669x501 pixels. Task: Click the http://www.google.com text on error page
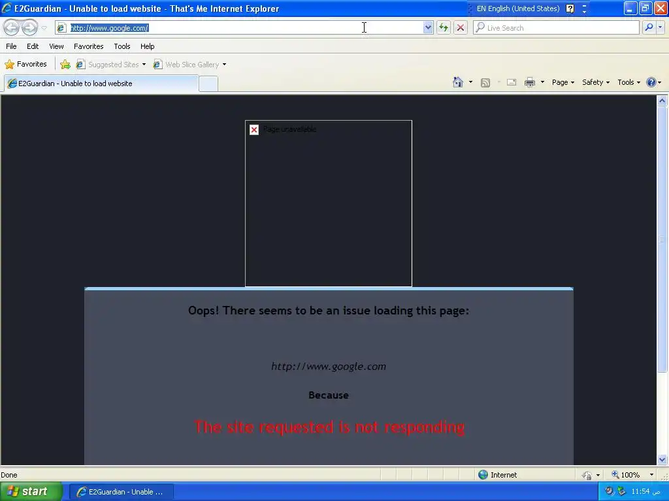tap(329, 367)
